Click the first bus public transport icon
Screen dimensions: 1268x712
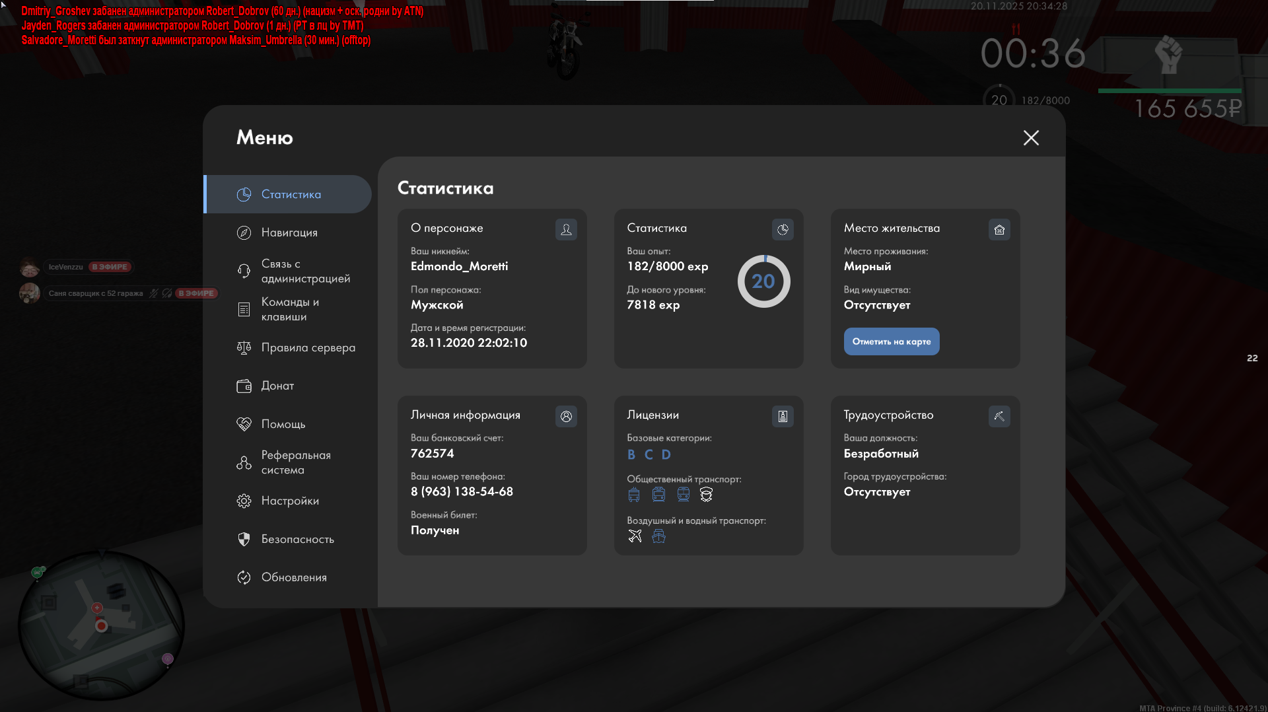point(634,495)
